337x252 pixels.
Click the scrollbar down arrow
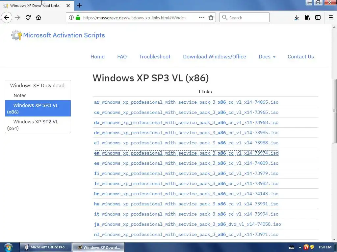[x=334, y=240]
